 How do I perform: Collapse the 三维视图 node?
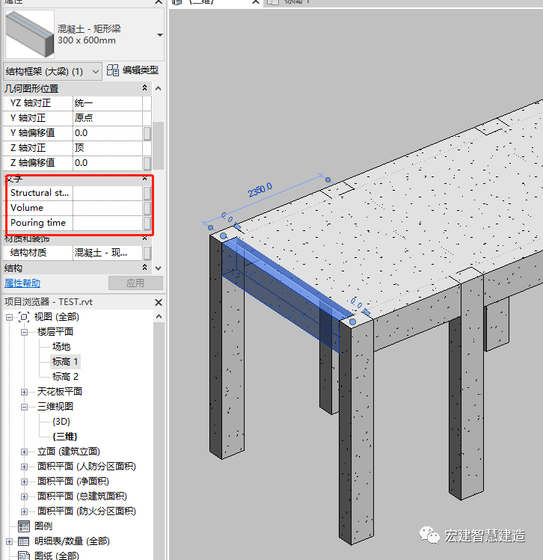click(x=24, y=407)
